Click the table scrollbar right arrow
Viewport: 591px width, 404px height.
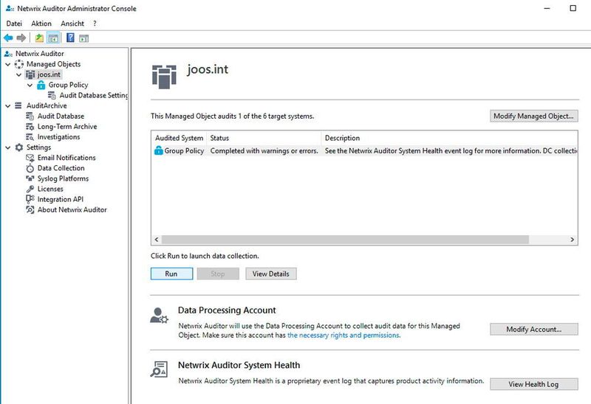pos(572,240)
